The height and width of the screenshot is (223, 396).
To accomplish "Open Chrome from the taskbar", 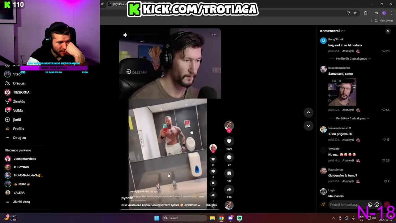I will pos(221,218).
